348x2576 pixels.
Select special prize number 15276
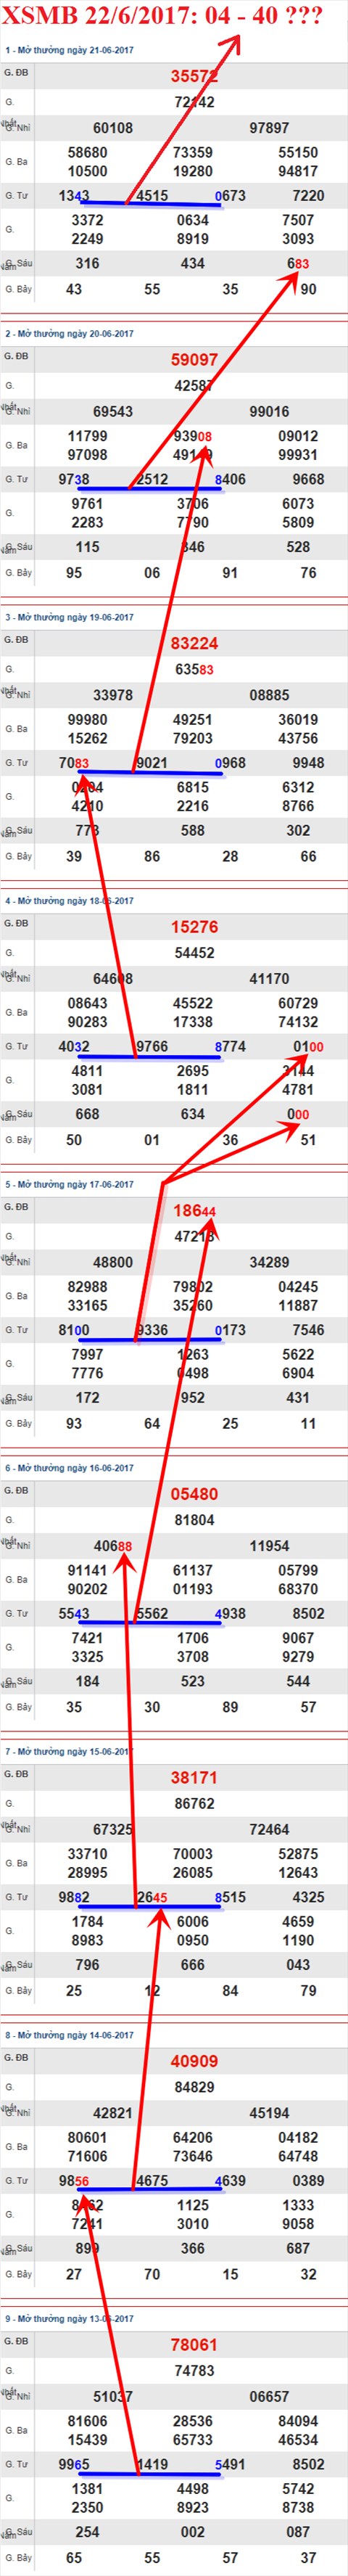[x=194, y=927]
